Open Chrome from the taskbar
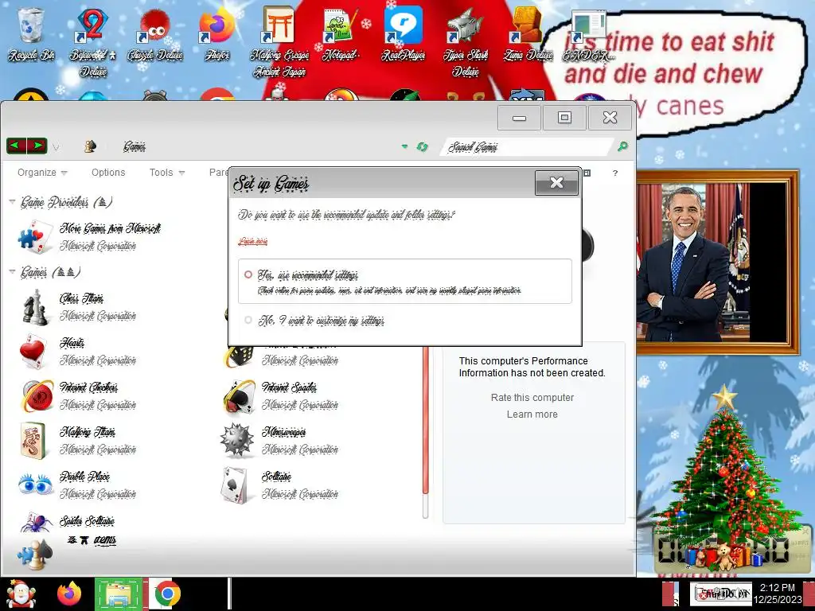The height and width of the screenshot is (611, 815). pyautogui.click(x=167, y=593)
